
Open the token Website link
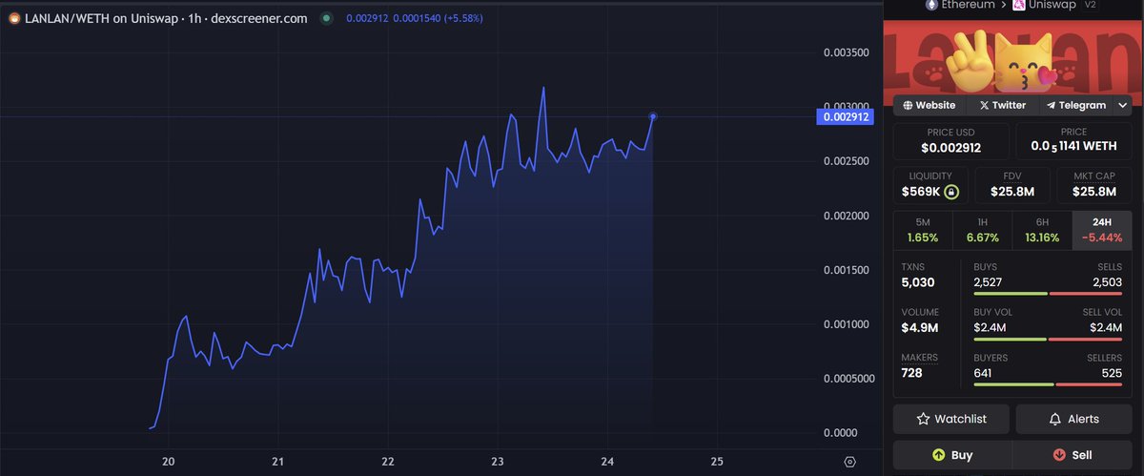929,105
